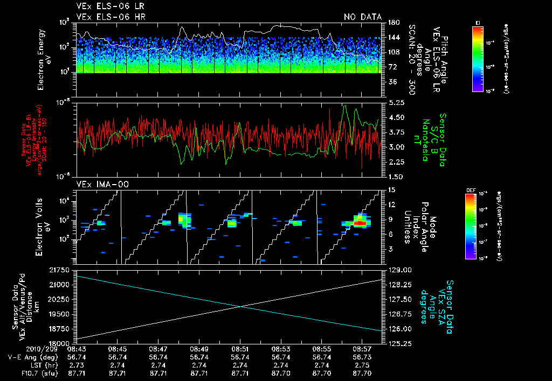The image size is (552, 381).
Task: Click the 5.25 nanotesla tick label
Action: 396,103
